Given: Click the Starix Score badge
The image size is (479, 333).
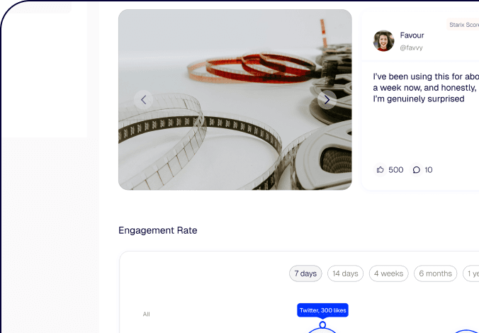Looking at the screenshot, I should pos(463,24).
